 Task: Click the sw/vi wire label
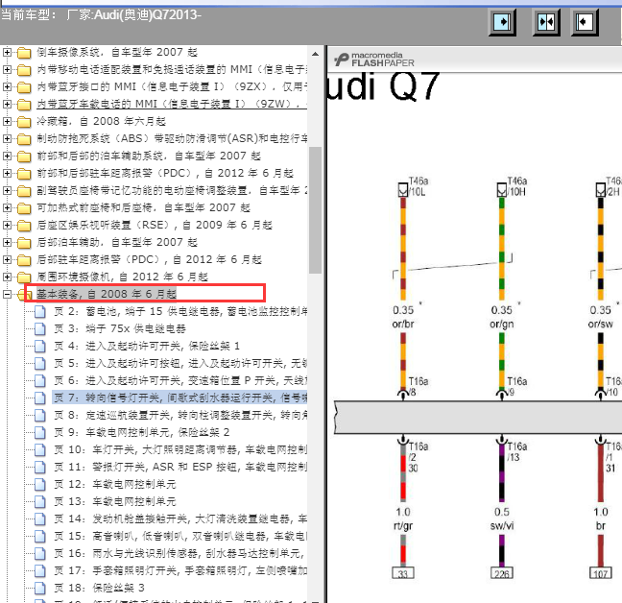(x=502, y=526)
